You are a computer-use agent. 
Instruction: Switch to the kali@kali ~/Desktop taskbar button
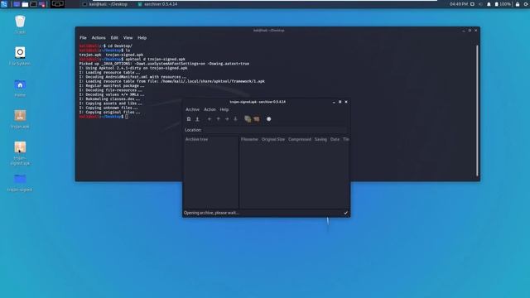(105, 4)
